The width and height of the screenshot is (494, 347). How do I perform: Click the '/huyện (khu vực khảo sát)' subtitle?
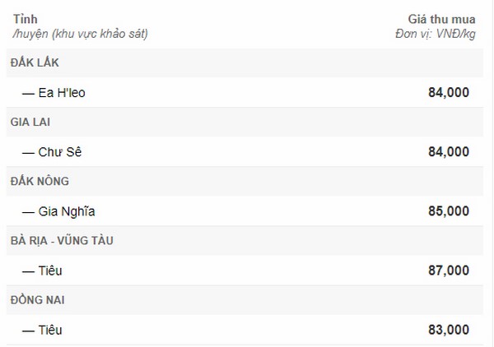(81, 34)
